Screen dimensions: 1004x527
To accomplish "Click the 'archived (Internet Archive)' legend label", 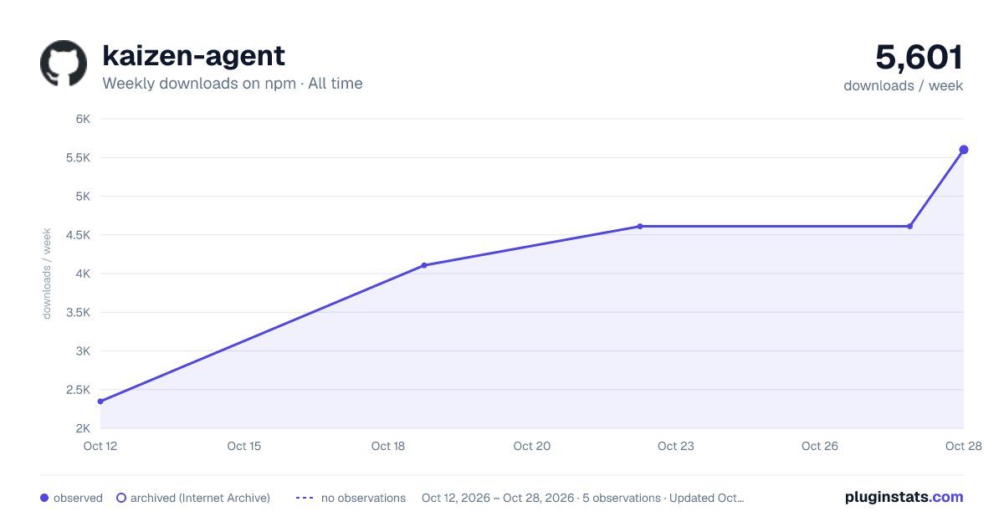I will click(200, 498).
